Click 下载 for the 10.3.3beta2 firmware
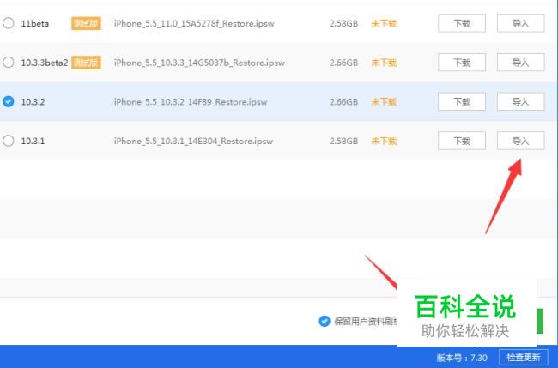The image size is (558, 368). [462, 63]
